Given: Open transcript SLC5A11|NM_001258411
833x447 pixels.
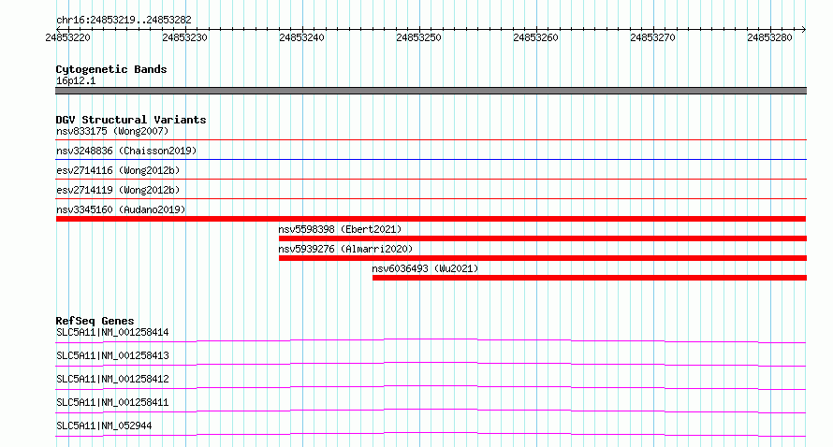Looking at the screenshot, I should click(112, 402).
